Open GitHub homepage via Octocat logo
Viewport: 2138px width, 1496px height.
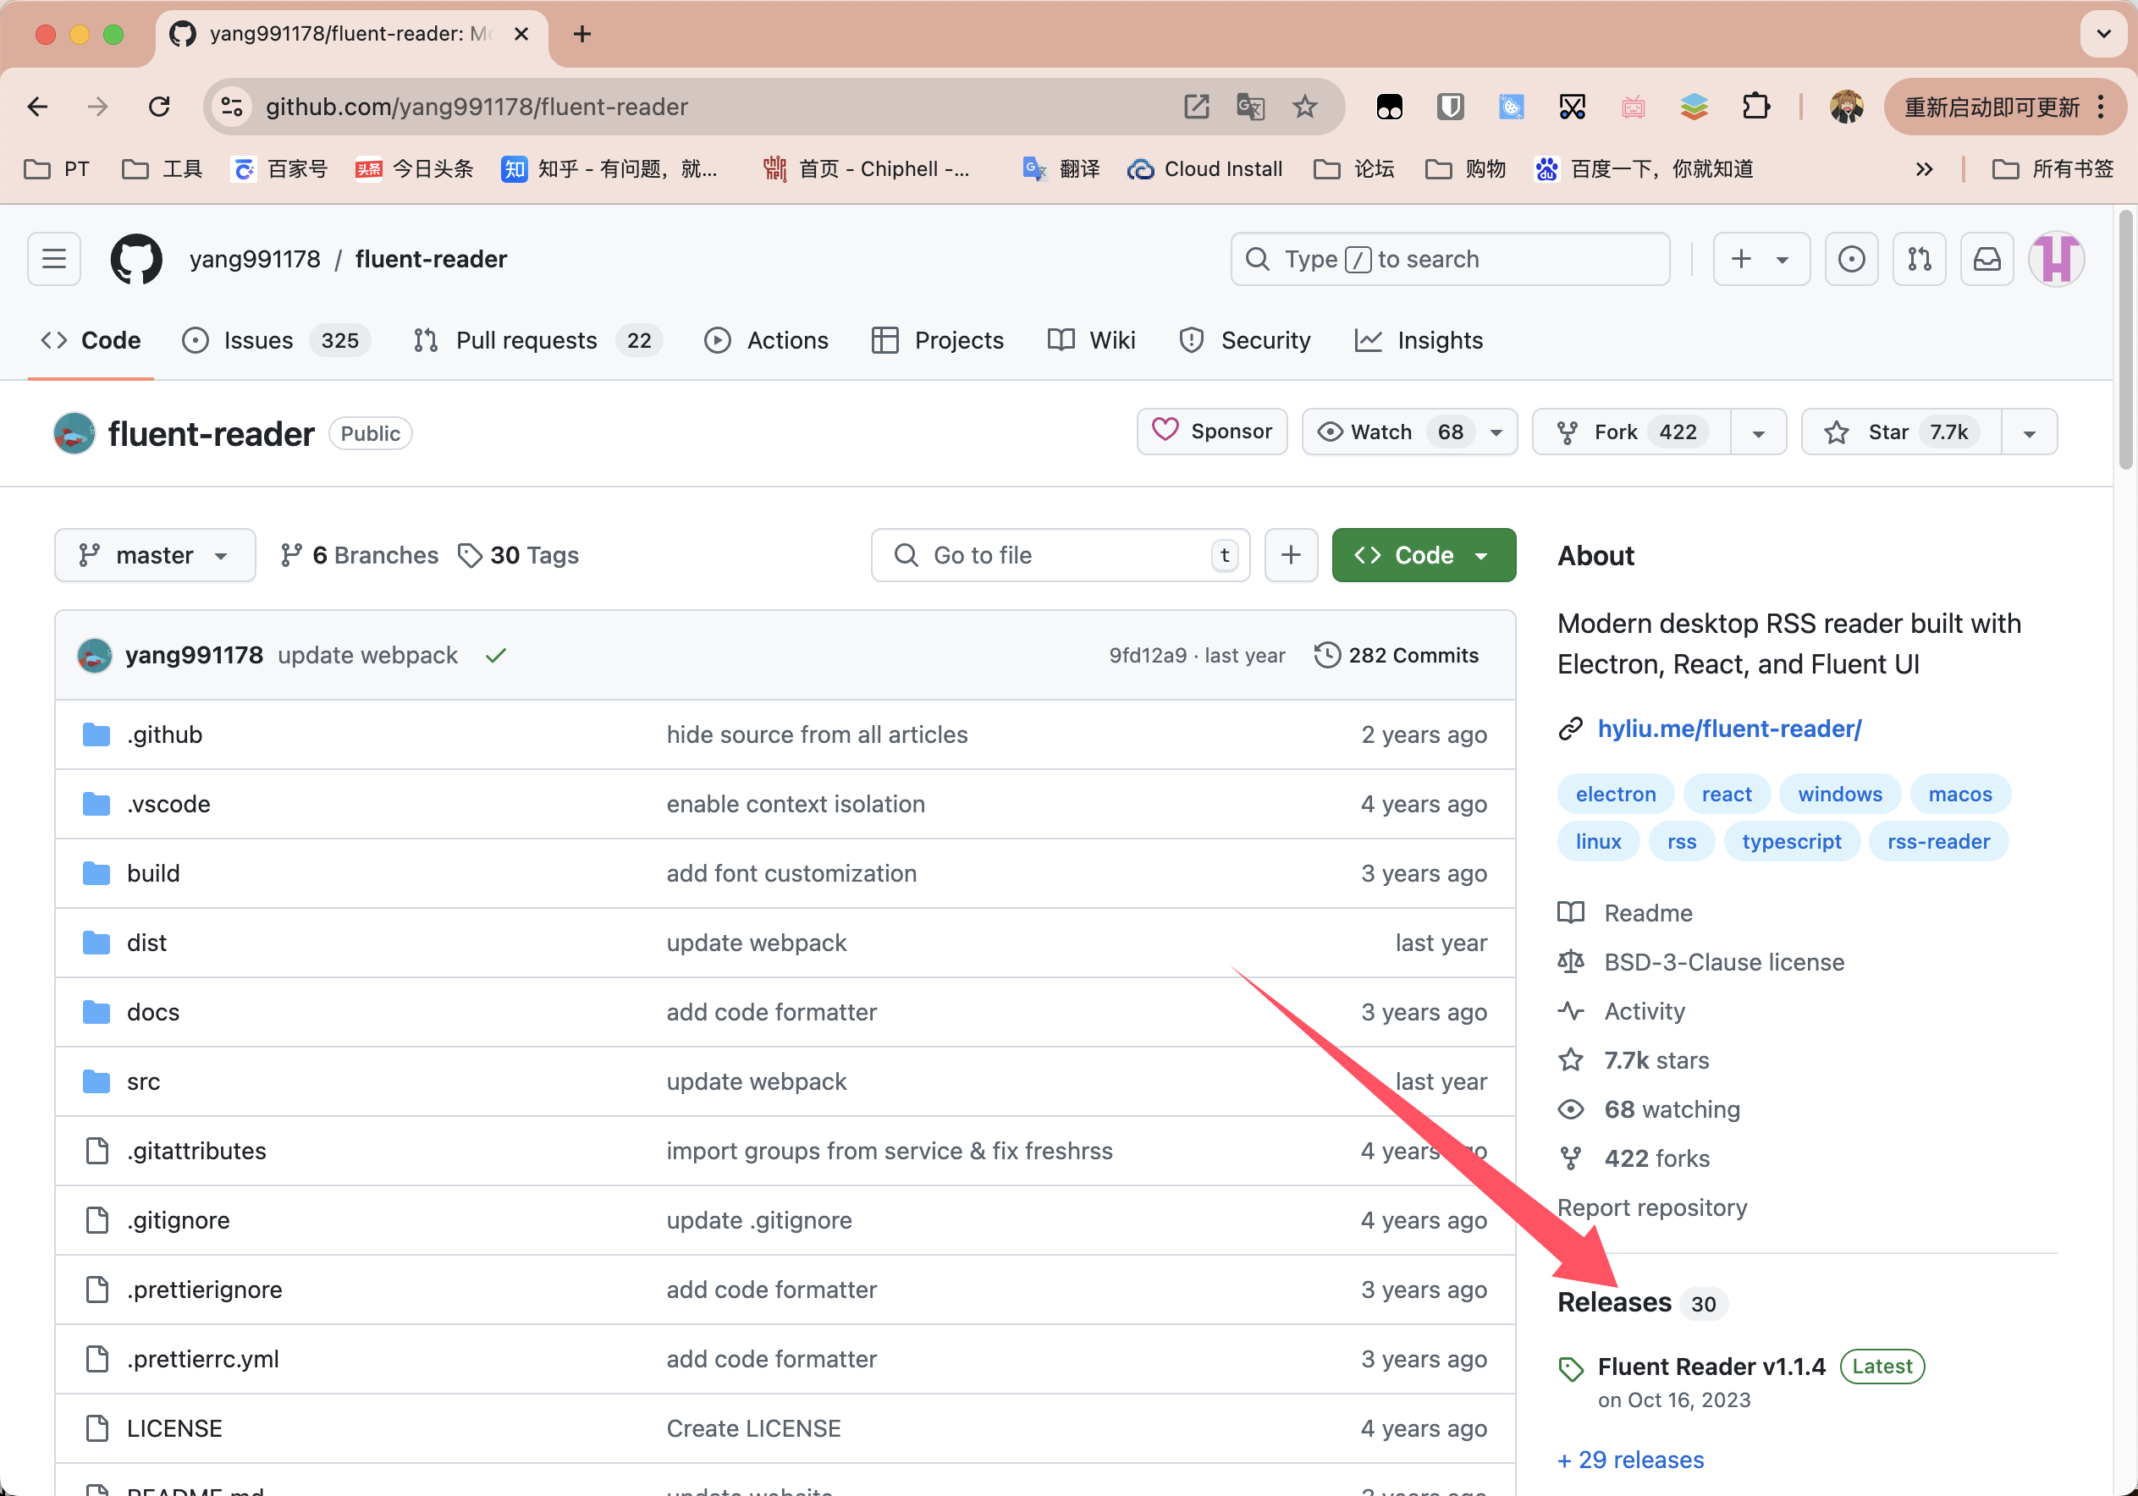click(136, 259)
